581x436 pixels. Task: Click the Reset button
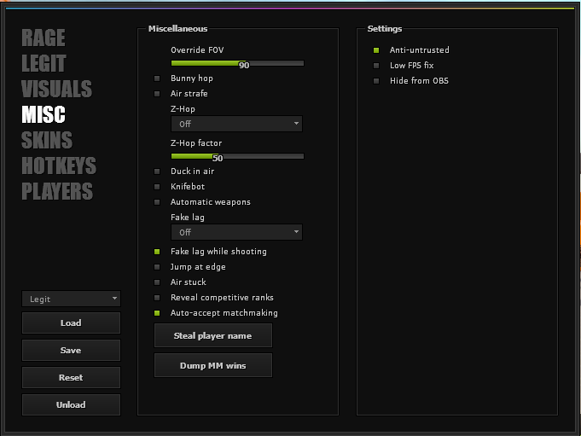pyautogui.click(x=71, y=378)
